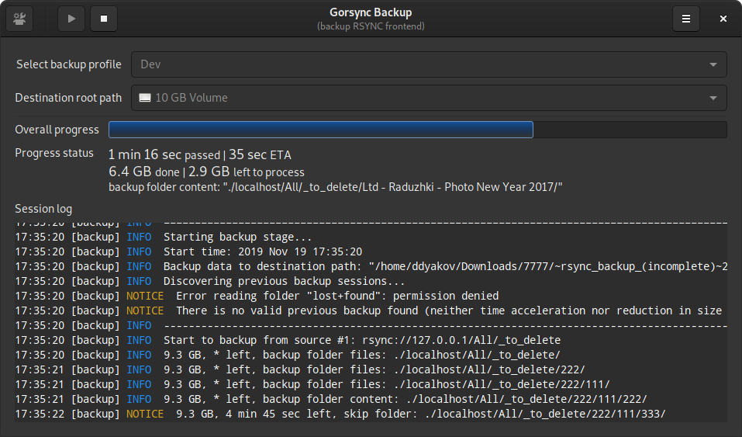The width and height of the screenshot is (742, 437).
Task: Expand the backup profile dropdown arrow
Action: [713, 64]
